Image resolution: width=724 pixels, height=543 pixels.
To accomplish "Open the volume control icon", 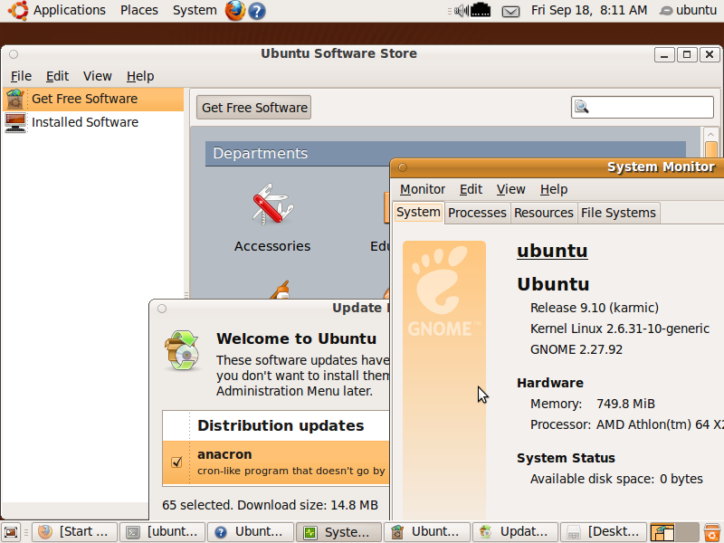I will [x=461, y=11].
